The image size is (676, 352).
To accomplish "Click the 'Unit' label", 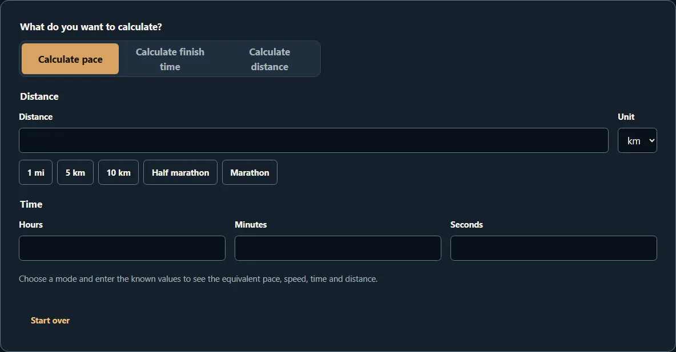I will click(626, 117).
